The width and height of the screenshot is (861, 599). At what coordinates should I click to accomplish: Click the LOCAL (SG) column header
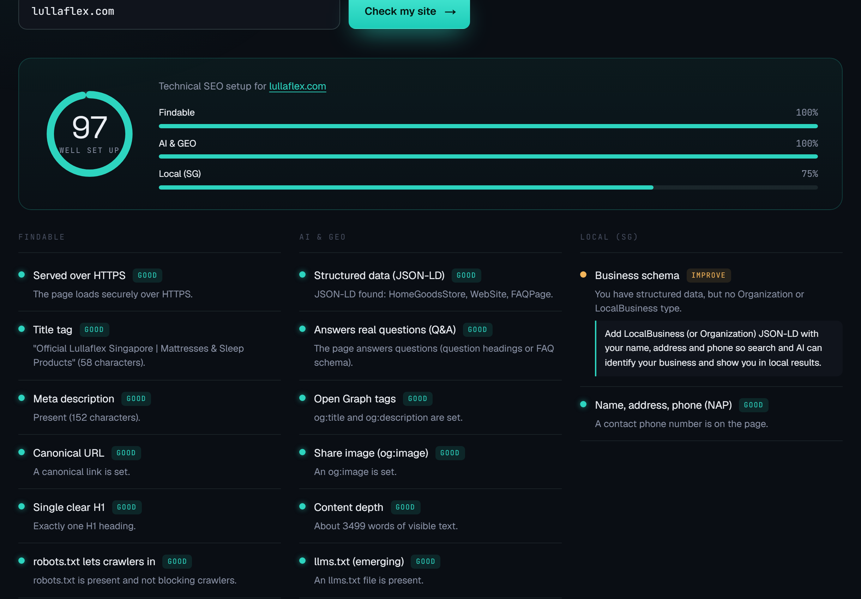coord(609,237)
